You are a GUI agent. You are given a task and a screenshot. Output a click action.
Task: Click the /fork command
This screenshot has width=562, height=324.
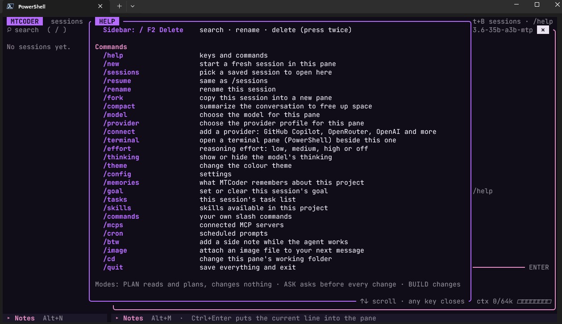113,98
